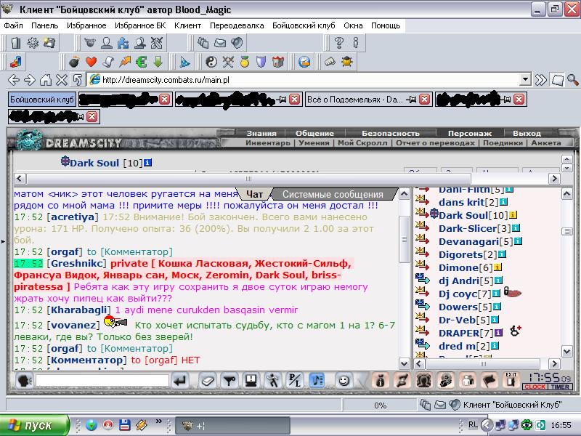
Task: Open the Инвентарь link
Action: tap(267, 142)
